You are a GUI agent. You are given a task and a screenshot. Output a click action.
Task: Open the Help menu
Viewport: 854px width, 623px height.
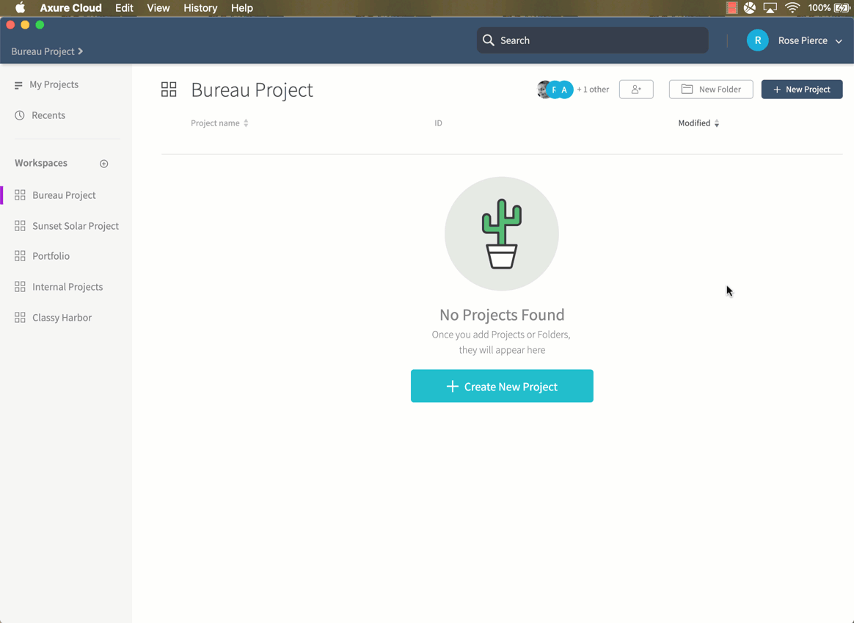pyautogui.click(x=242, y=7)
